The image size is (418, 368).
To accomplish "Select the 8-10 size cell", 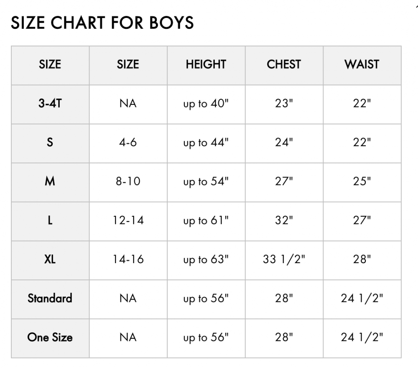I will point(128,181).
